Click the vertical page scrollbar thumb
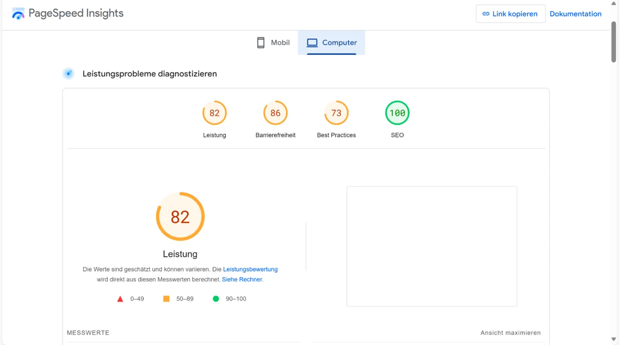 click(x=614, y=41)
